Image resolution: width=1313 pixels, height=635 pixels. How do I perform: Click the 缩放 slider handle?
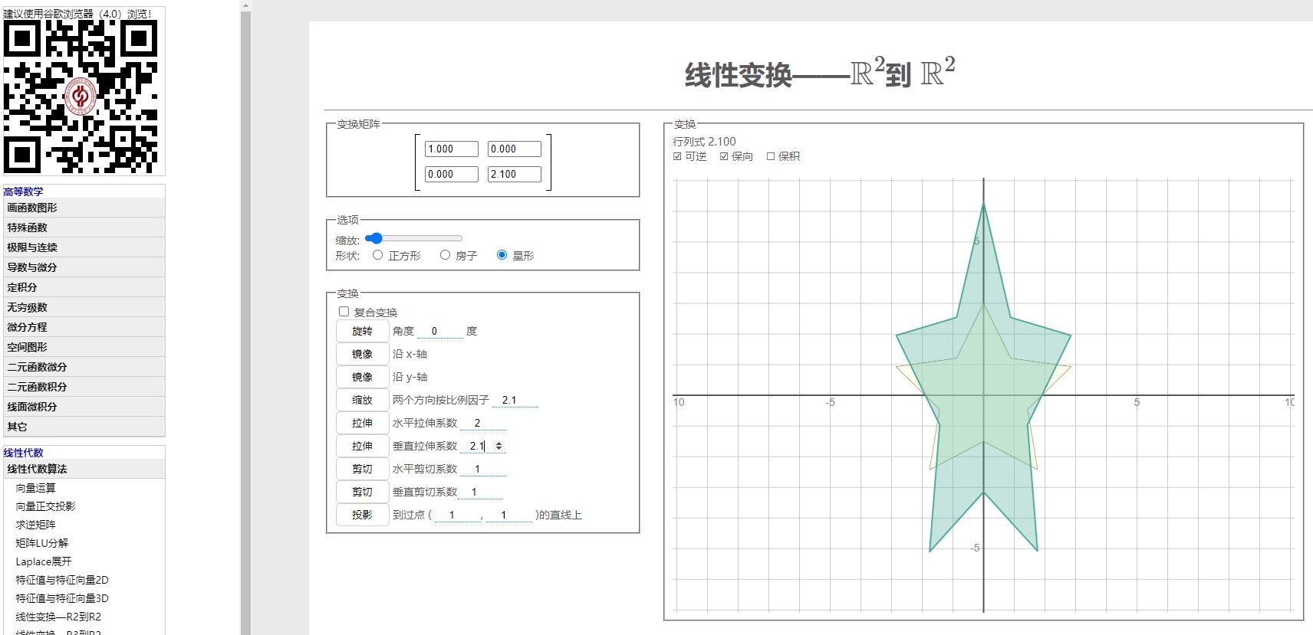pos(375,238)
